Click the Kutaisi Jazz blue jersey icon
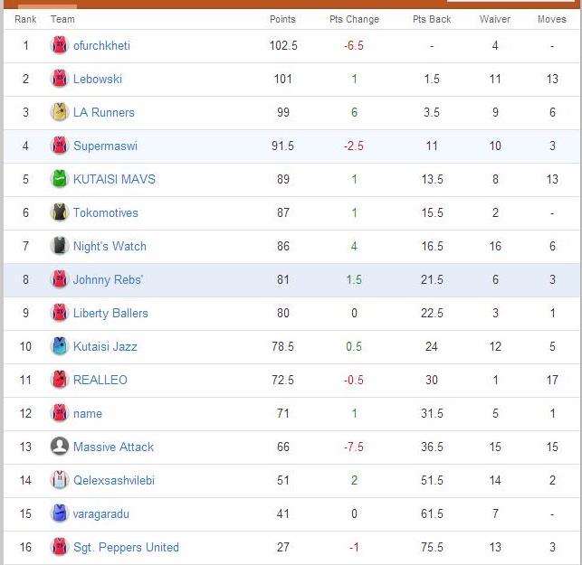Screen dimensions: 582x565 (60, 346)
